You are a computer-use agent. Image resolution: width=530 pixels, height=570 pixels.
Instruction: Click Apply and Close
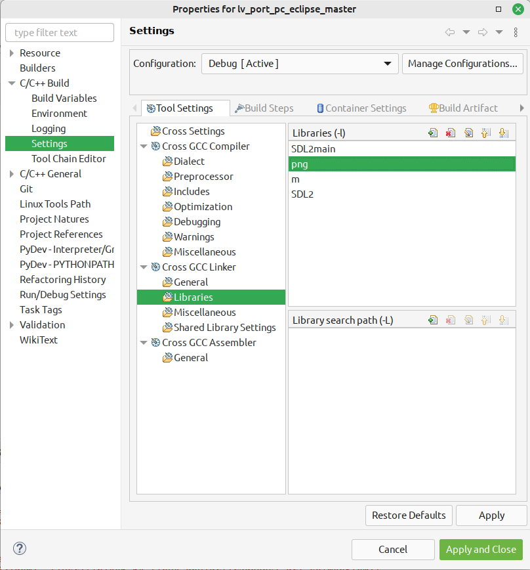pyautogui.click(x=481, y=549)
